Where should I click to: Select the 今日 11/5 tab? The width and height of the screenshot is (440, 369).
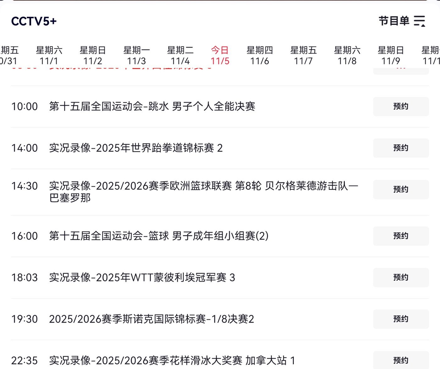(x=220, y=55)
